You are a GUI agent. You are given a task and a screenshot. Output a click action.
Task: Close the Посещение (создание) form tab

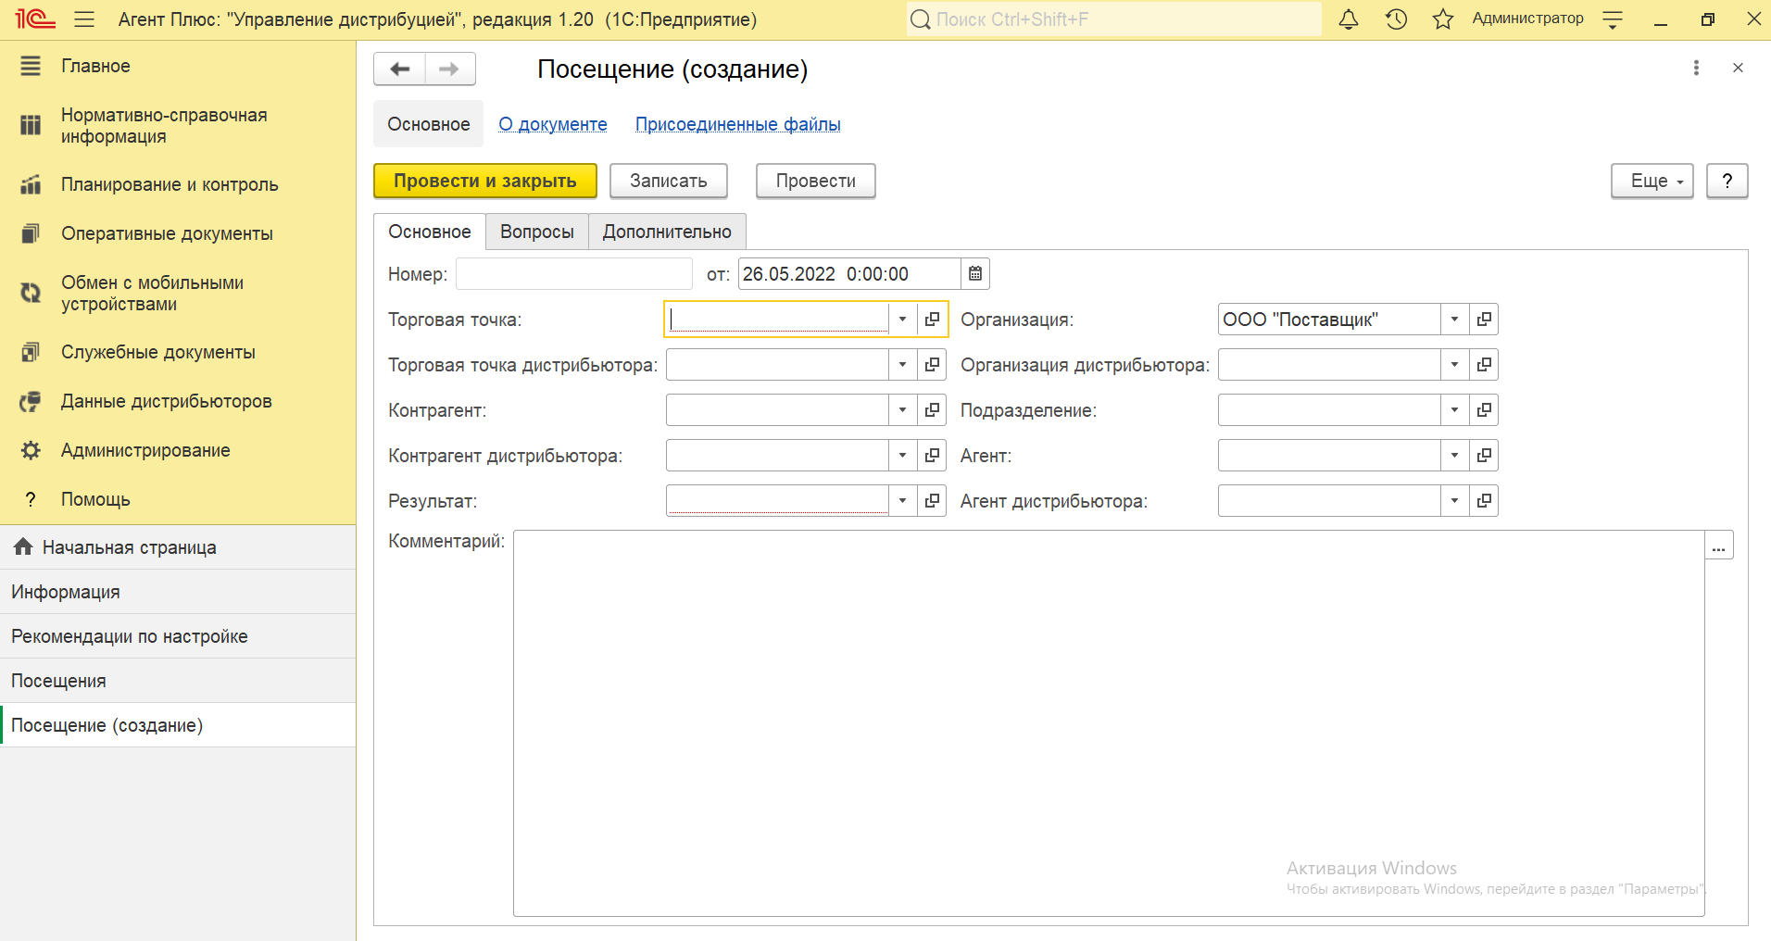coord(1738,68)
